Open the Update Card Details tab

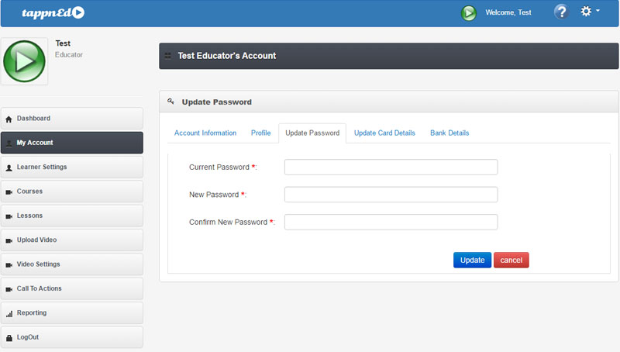tap(384, 133)
